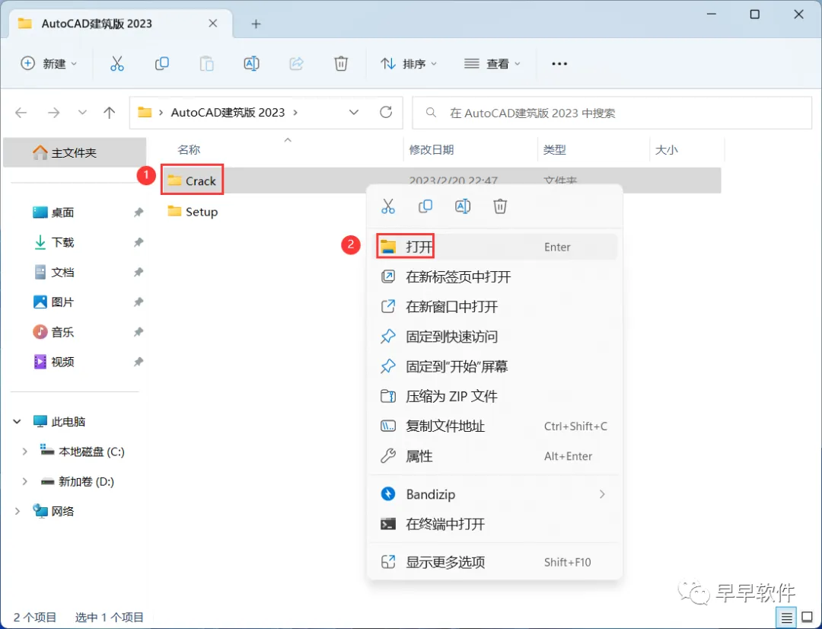This screenshot has width=822, height=629.
Task: Open recent locations dropdown arrow
Action: coord(82,112)
